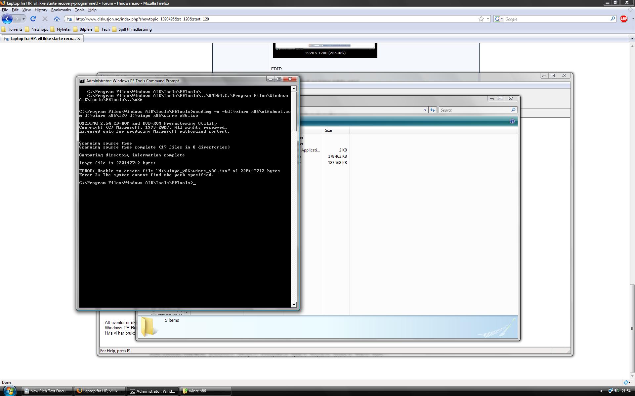Viewport: 635px width, 396px height.
Task: Go to Firefox Home page
Action: 57,19
